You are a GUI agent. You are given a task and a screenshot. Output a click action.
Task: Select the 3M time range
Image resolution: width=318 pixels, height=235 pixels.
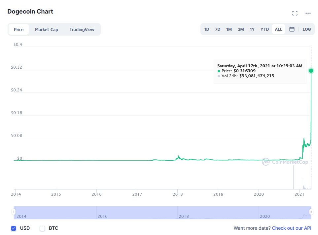pos(240,29)
